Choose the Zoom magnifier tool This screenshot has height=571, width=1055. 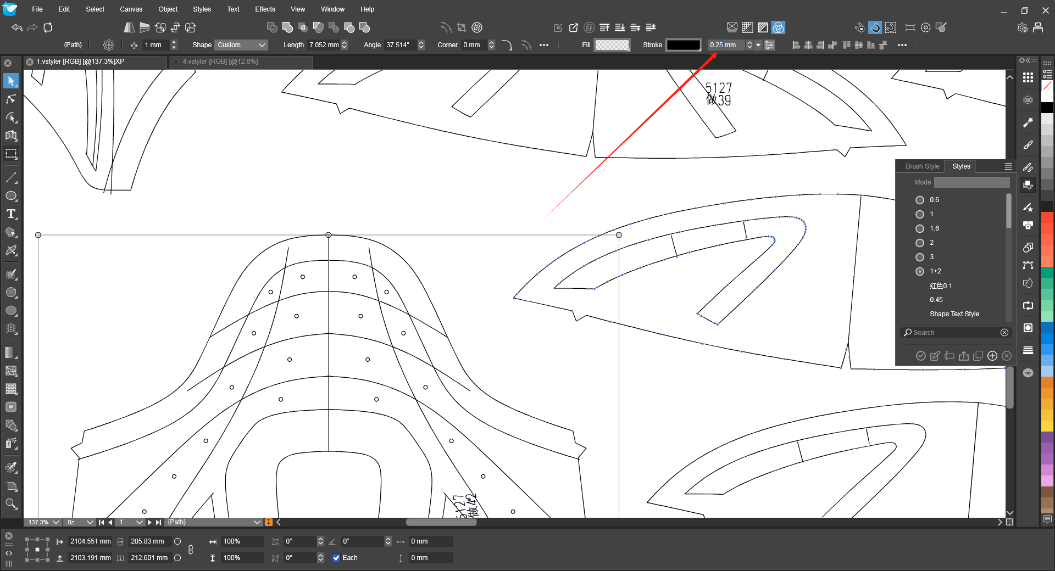tap(11, 504)
